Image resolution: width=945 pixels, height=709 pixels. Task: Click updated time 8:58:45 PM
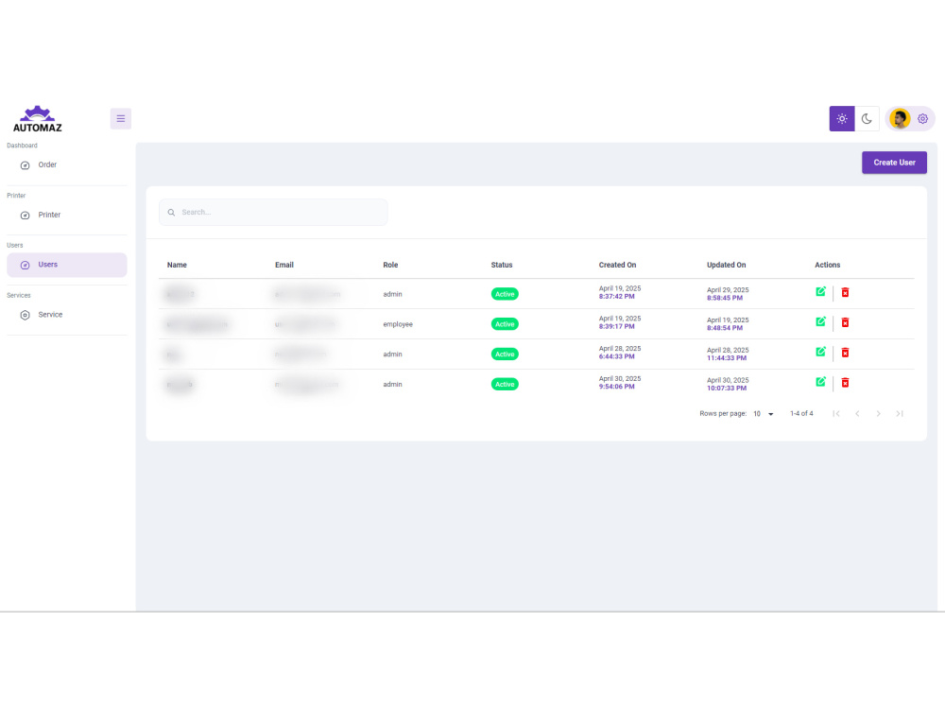point(725,298)
